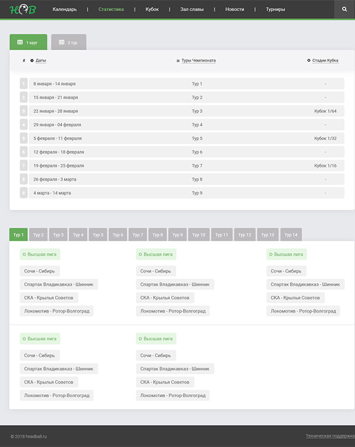The width and height of the screenshot is (355, 447).
Task: Click Туры Чемпионата column header
Action: point(199,60)
